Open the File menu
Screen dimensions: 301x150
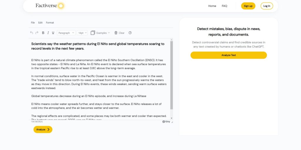[x=33, y=23]
